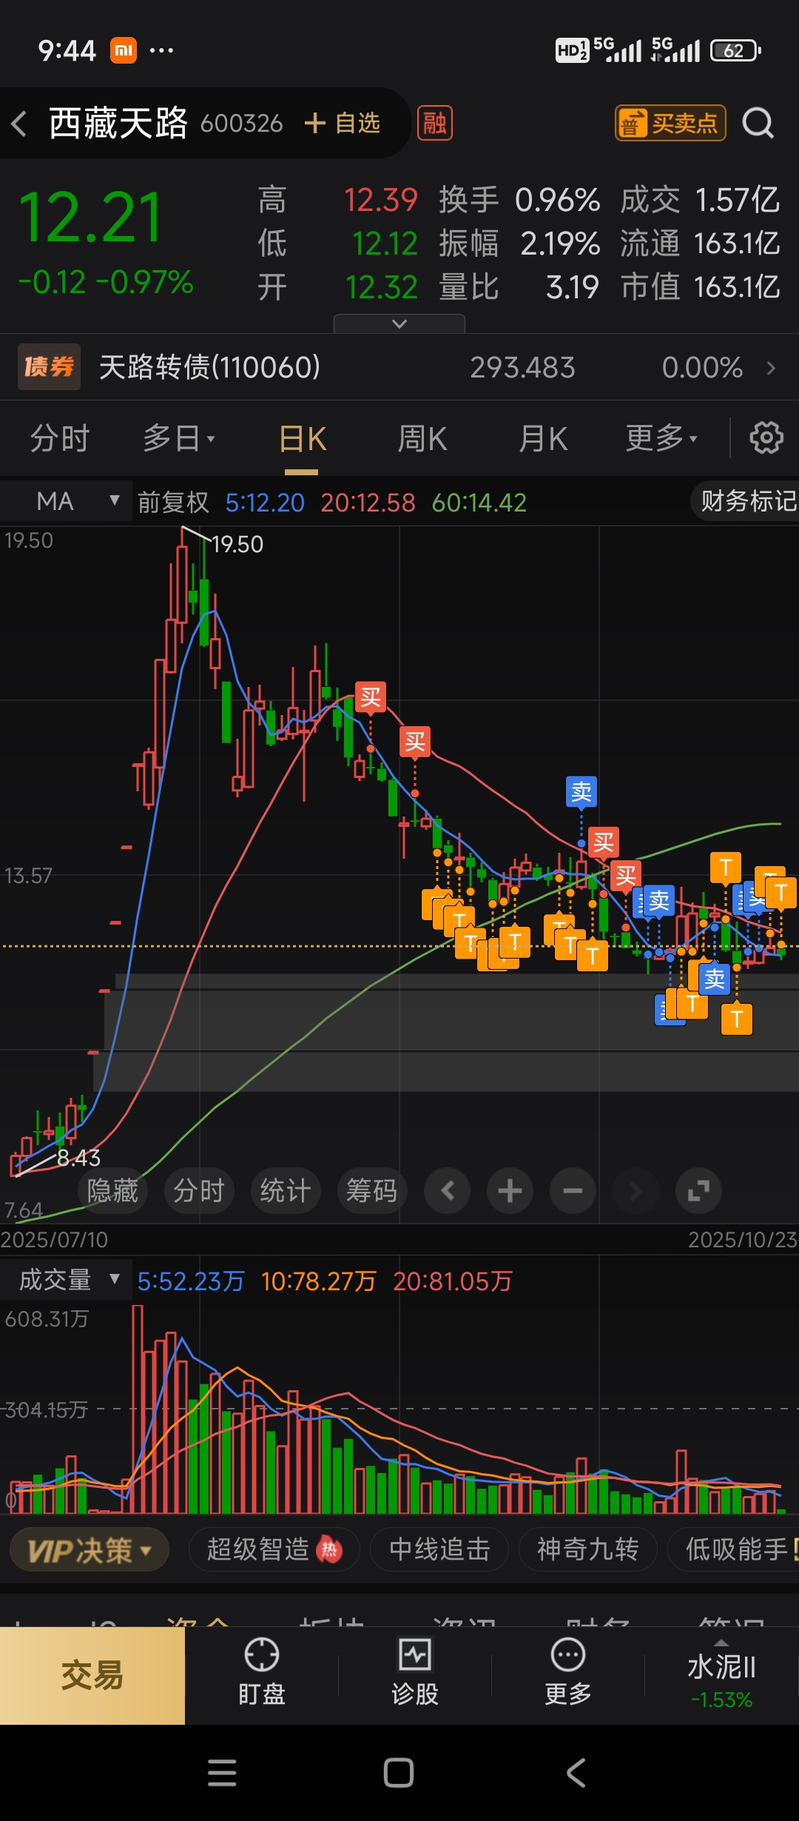The height and width of the screenshot is (1821, 799).
Task: Tap the 2025/10/23 end date label
Action: pos(742,1240)
